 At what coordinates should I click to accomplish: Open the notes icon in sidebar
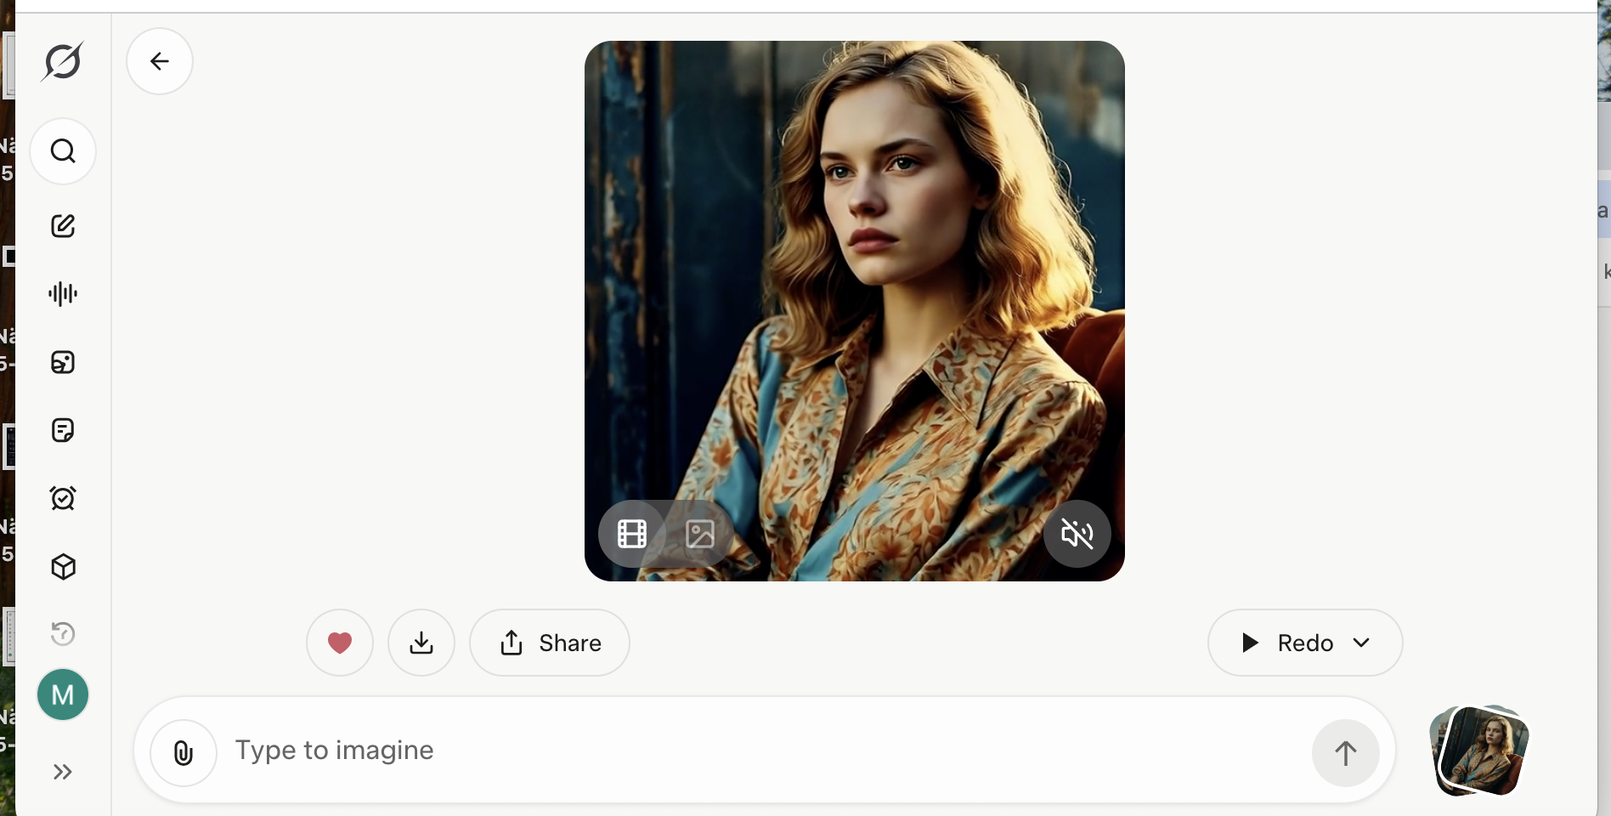pyautogui.click(x=63, y=430)
